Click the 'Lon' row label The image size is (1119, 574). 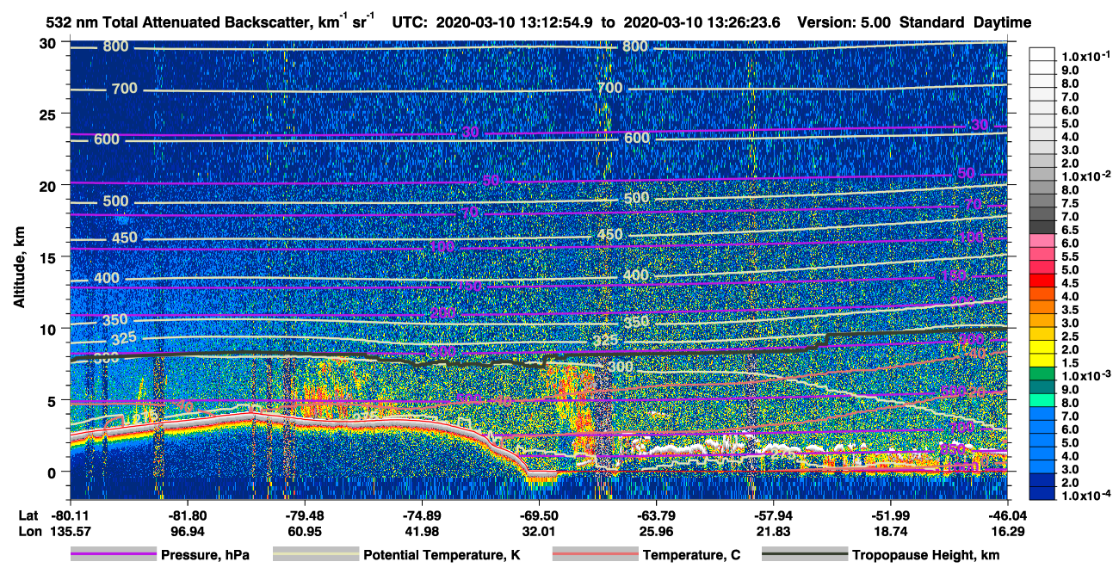point(28,531)
